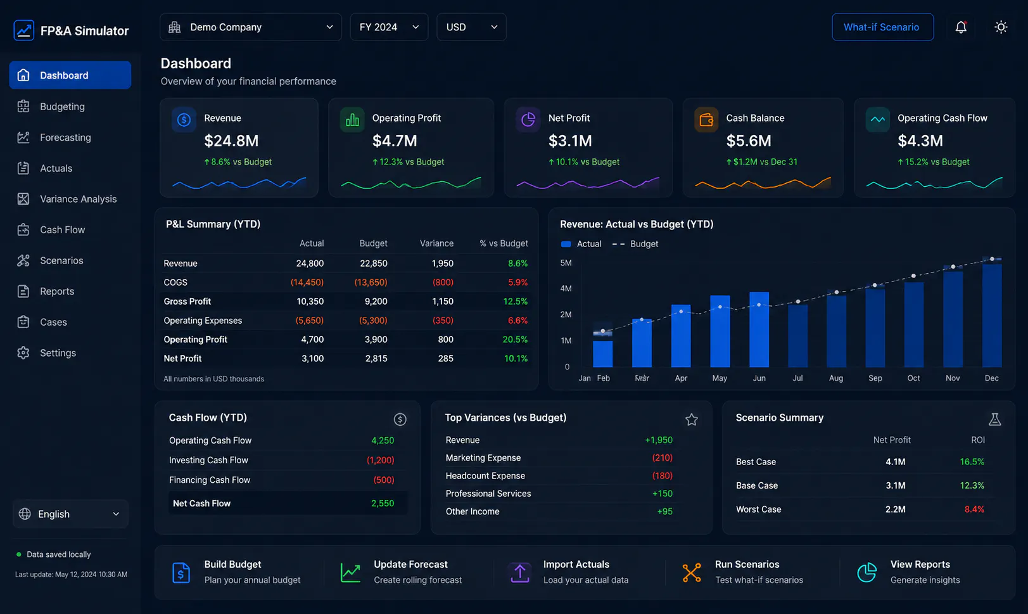
Task: Click the Net Profit pie icon
Action: (528, 120)
